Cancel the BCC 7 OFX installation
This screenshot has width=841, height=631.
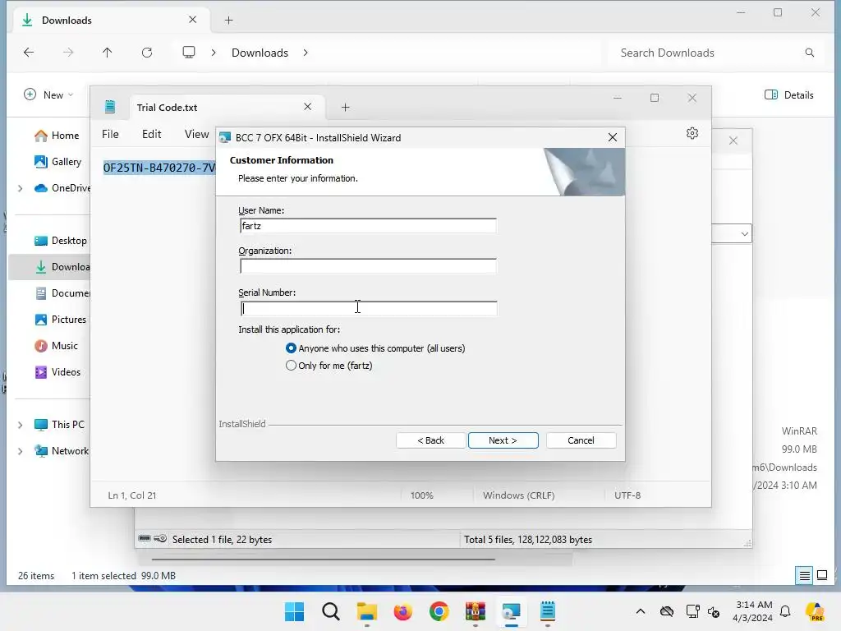click(581, 440)
